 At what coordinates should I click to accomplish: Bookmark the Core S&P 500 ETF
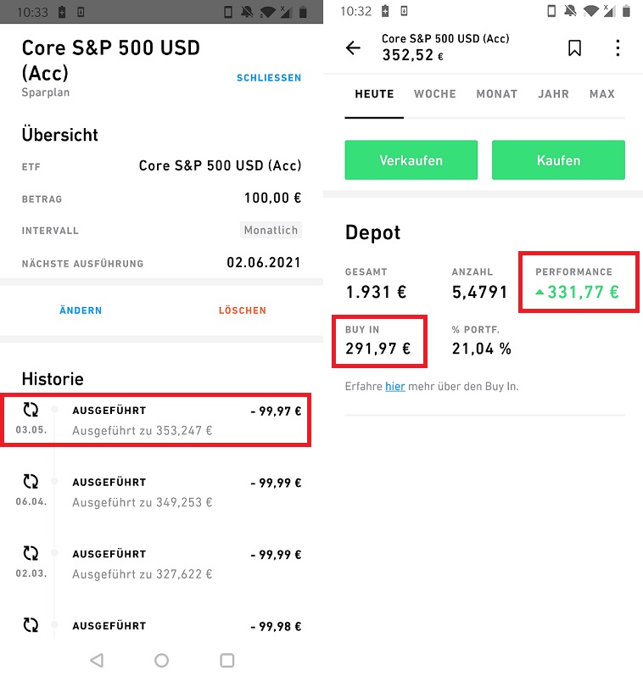[574, 48]
